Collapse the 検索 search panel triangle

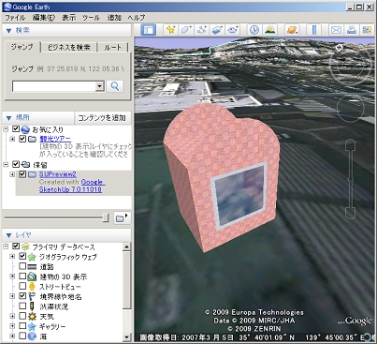(8, 31)
